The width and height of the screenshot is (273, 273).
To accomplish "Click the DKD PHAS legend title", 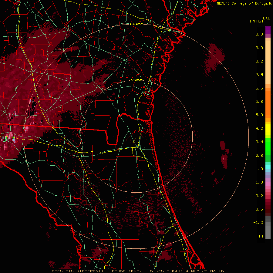I will pyautogui.click(x=260, y=20).
